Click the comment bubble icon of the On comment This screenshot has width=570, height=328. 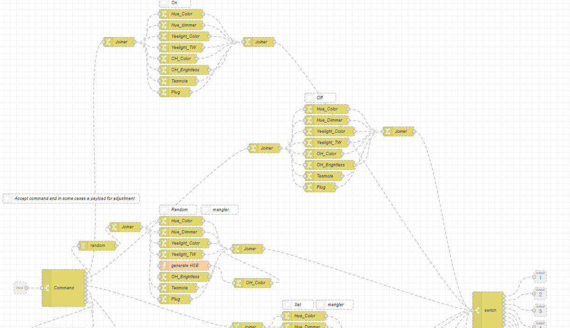click(164, 3)
